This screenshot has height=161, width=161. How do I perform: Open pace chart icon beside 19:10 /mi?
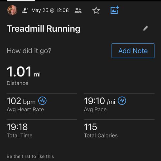[x=122, y=101]
